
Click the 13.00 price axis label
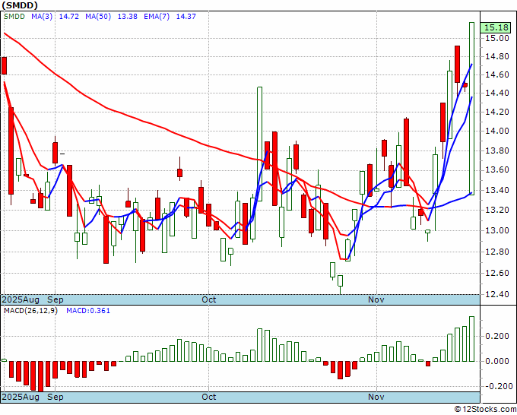click(x=497, y=230)
